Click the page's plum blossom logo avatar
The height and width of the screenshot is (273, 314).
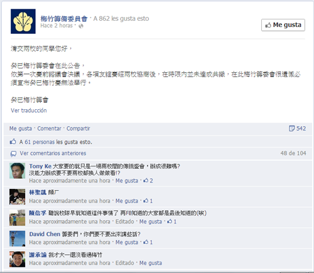pos(23,21)
